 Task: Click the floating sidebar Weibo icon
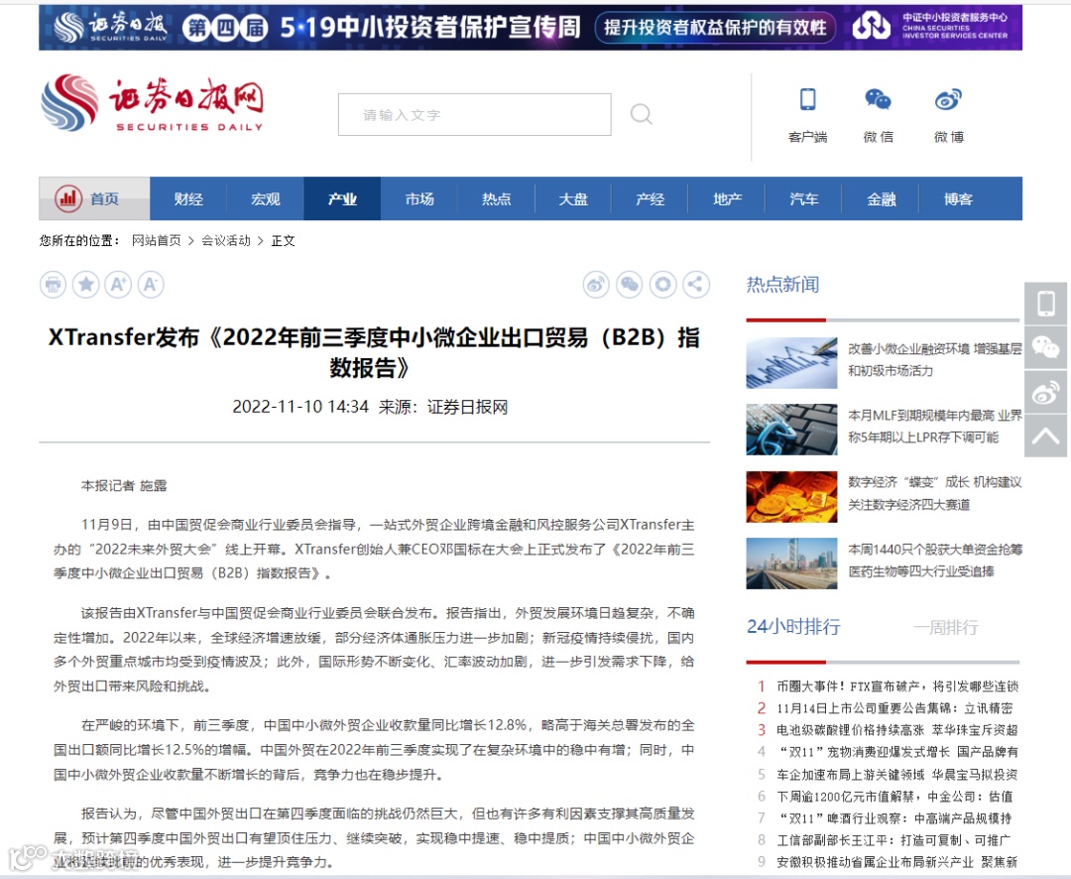tap(1046, 392)
